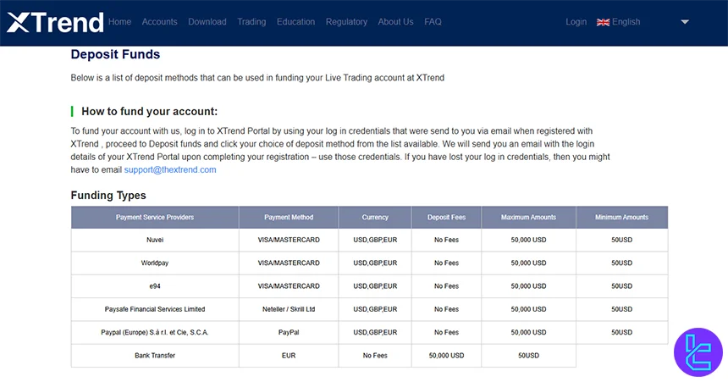
Task: Select Paysafe Financial Services Limited cell
Action: [x=155, y=309]
